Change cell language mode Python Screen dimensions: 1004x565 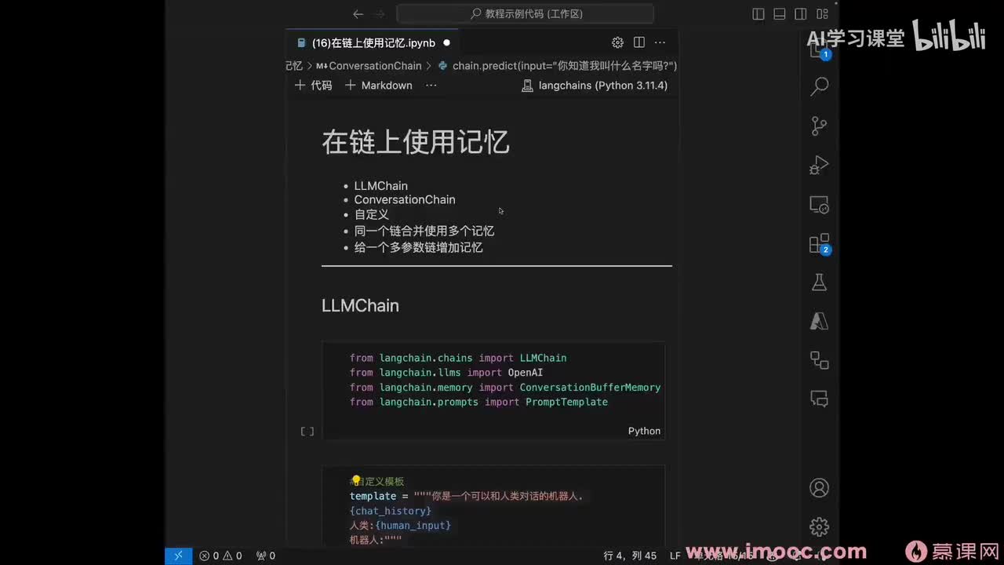(x=644, y=431)
